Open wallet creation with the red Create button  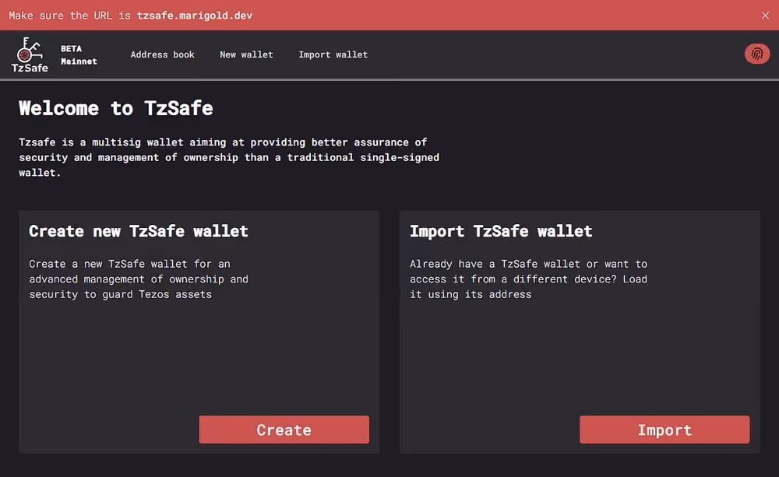coord(284,430)
